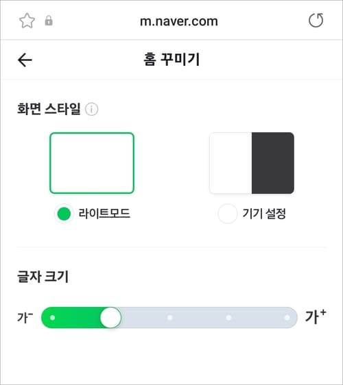Image resolution: width=343 pixels, height=385 pixels.
Task: Choose the half-dark device setting thumbnail
Action: click(x=252, y=163)
